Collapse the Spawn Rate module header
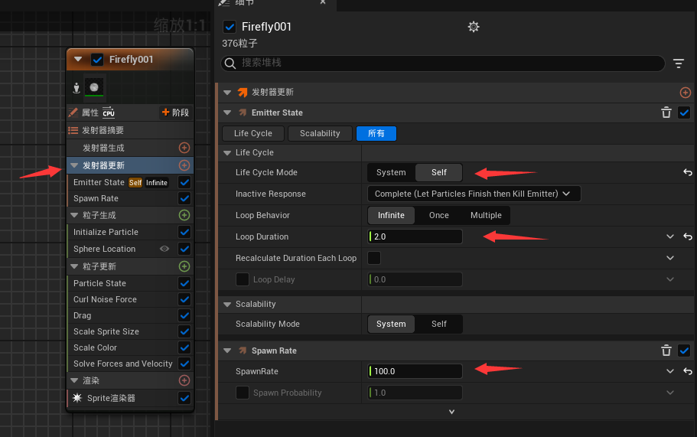 227,351
